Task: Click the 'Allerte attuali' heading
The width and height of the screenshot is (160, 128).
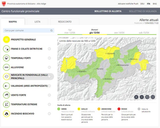Action: point(149,20)
